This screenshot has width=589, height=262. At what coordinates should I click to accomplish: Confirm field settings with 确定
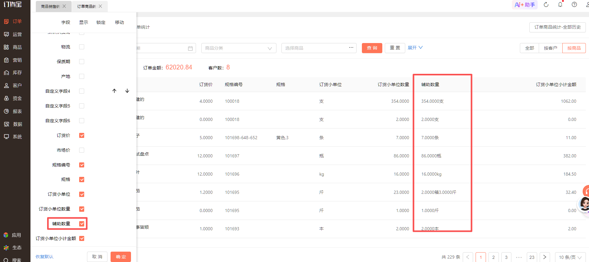coord(121,257)
